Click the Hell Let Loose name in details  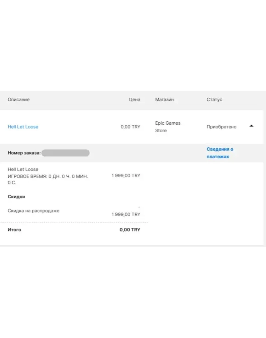click(x=23, y=169)
